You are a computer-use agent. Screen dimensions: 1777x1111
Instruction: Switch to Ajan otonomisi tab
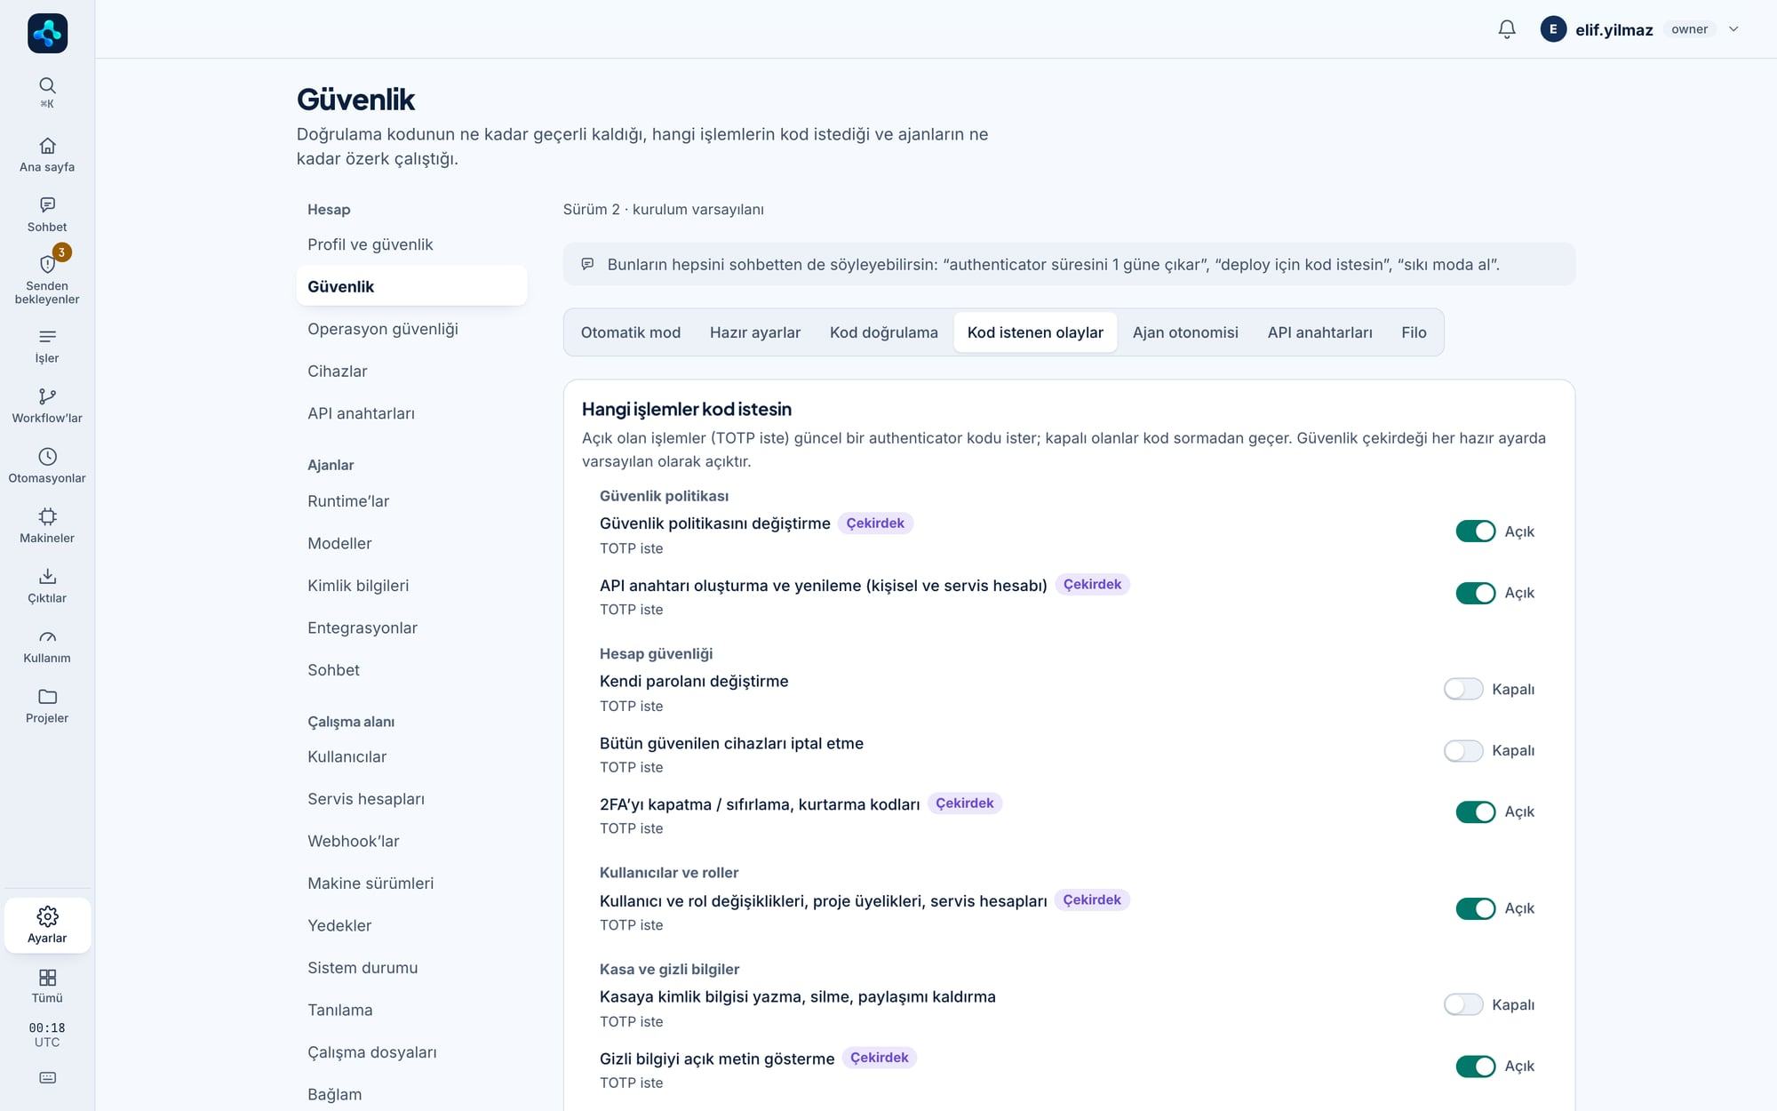[x=1184, y=332]
